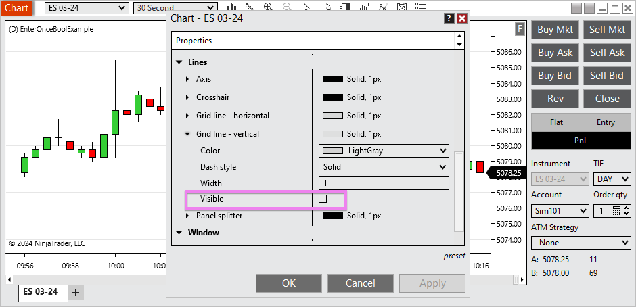Select the ES 03-24 chart tab
Image resolution: width=636 pixels, height=307 pixels.
click(41, 293)
